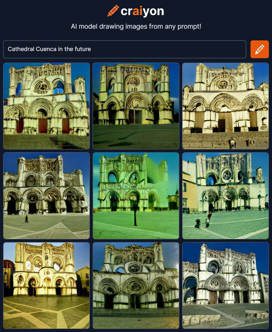Viewport: 272px width, 332px height.
Task: Focus the prompt field reading Cathedral Cuenca in the future
Action: [x=125, y=49]
